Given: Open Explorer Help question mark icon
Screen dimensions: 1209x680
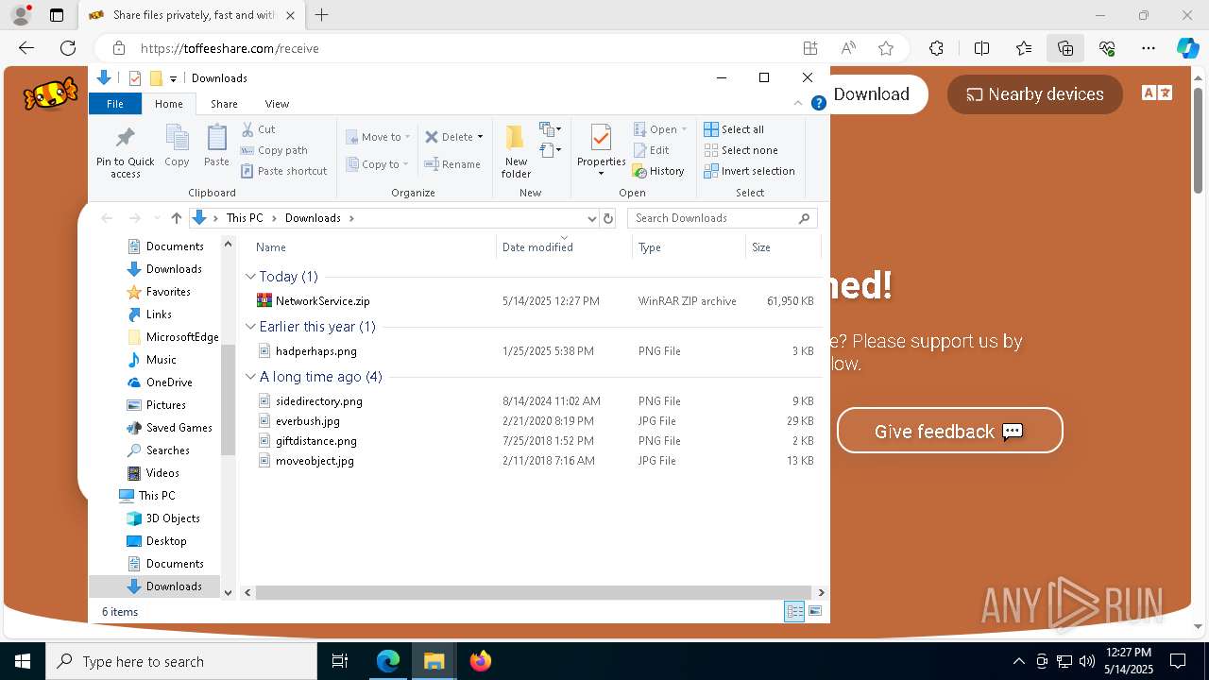Looking at the screenshot, I should pyautogui.click(x=819, y=104).
